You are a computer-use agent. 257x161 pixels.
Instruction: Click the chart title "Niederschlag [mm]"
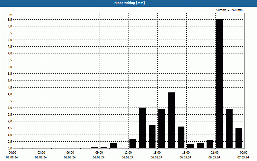pyautogui.click(x=129, y=3)
